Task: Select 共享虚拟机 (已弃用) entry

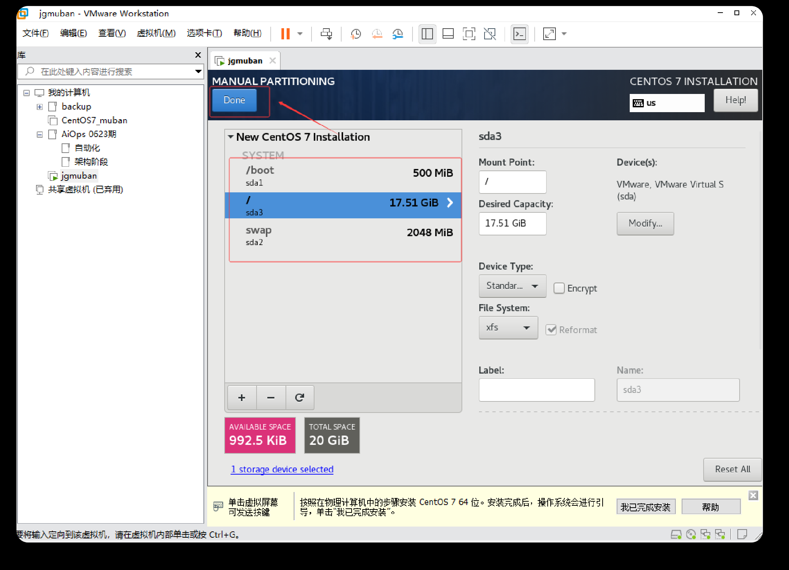Action: (79, 189)
